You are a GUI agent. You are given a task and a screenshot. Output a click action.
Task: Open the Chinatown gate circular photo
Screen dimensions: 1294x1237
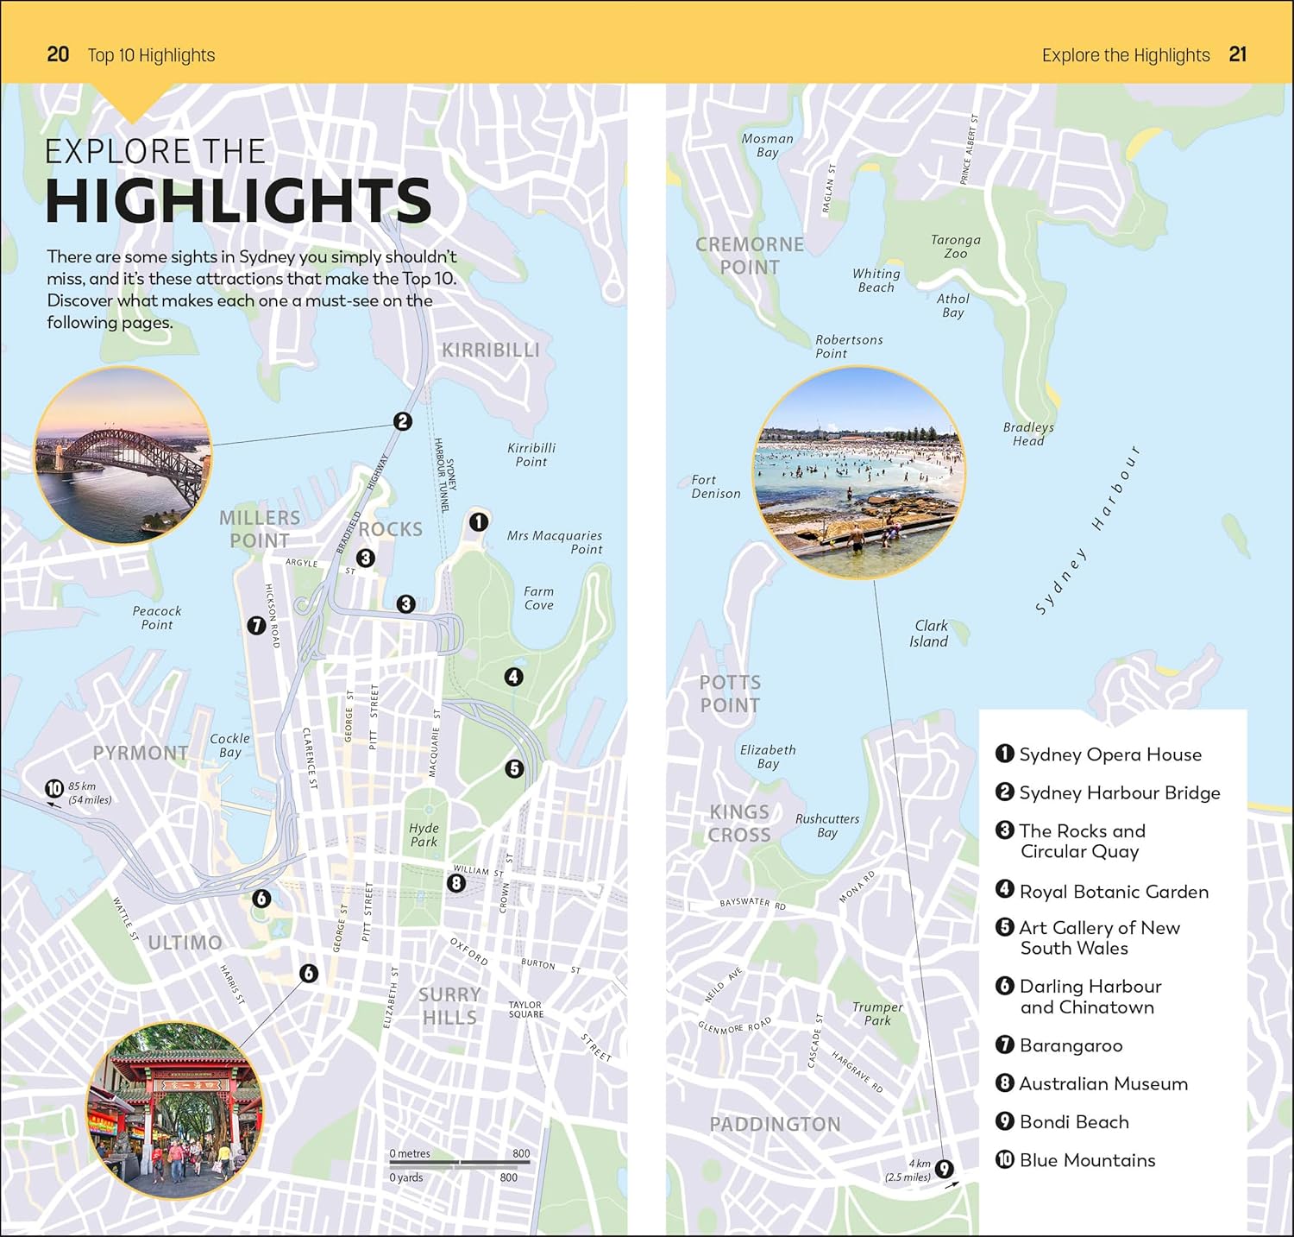click(174, 1110)
